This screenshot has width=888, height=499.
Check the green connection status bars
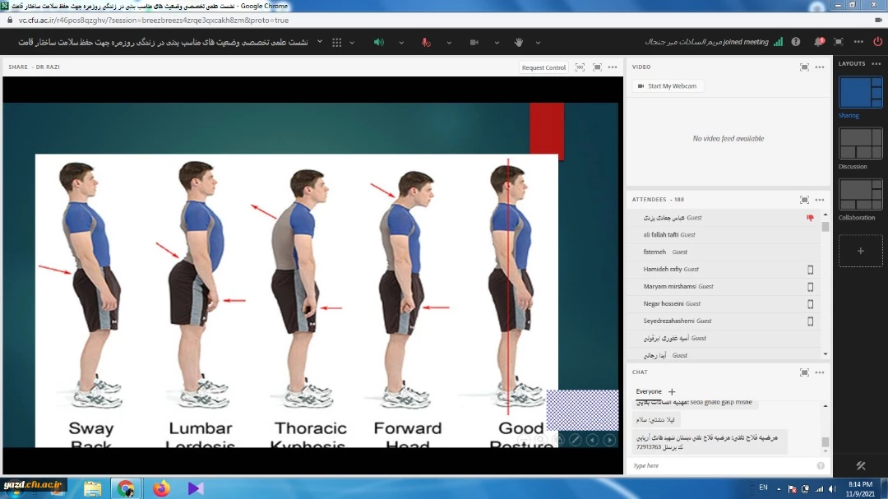tap(778, 42)
